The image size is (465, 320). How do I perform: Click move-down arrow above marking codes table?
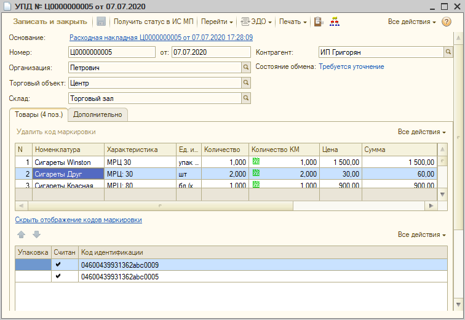[x=36, y=234]
